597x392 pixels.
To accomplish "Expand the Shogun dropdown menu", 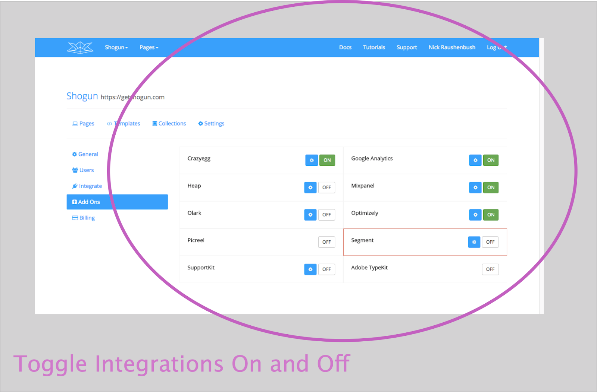I will (x=116, y=47).
